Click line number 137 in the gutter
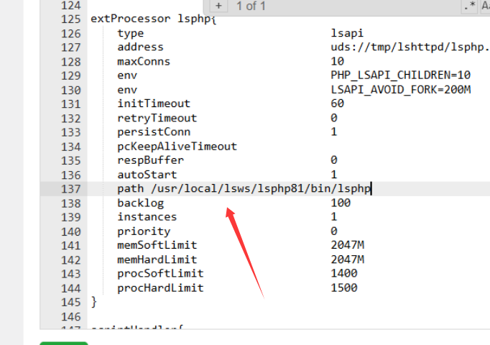This screenshot has width=490, height=345. click(x=69, y=189)
